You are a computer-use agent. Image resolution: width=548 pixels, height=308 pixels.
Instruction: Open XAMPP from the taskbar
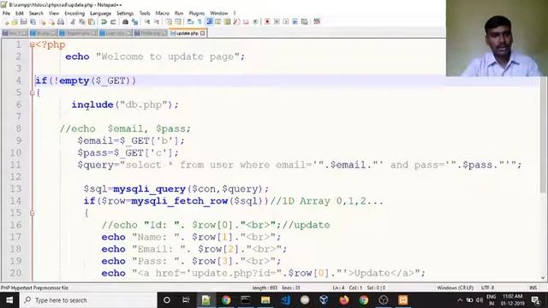coord(403,300)
